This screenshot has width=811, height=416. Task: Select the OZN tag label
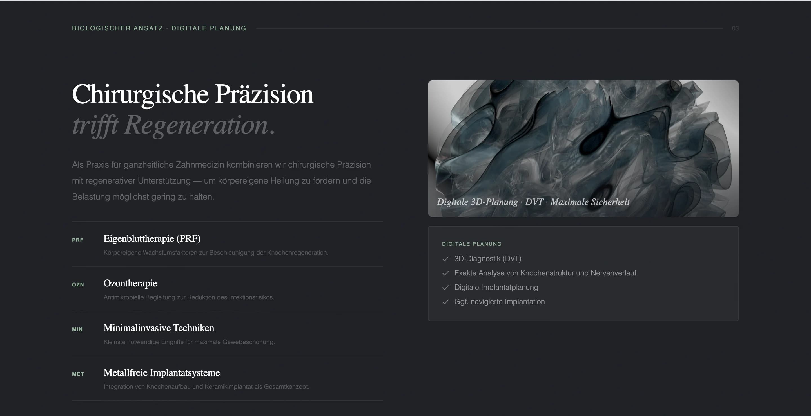[x=78, y=285]
